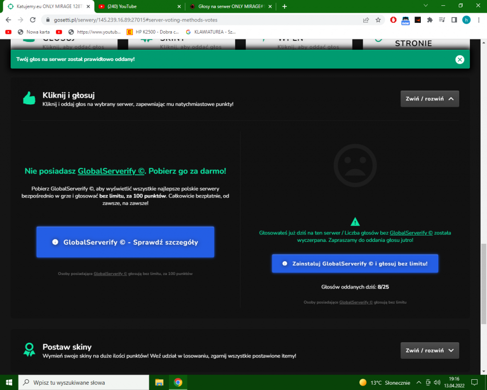487x390 pixels.
Task: Open the Windows Start menu
Action: 9,383
